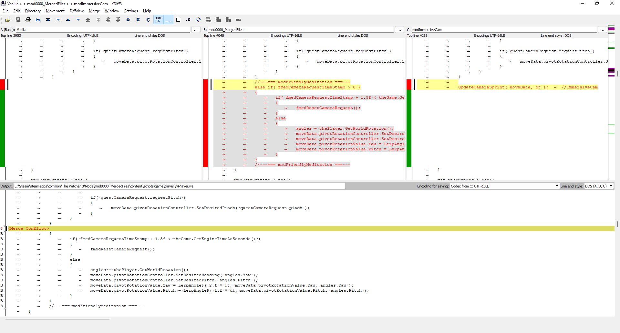Browse for file A with ... button

196,30
